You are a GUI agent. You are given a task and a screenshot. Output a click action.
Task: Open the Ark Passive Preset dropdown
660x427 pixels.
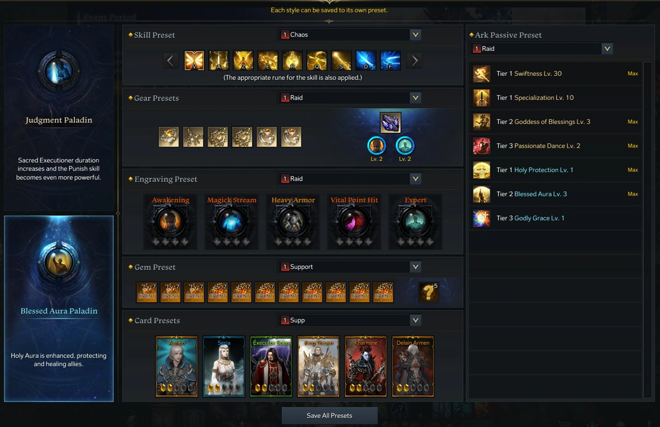[x=541, y=49]
